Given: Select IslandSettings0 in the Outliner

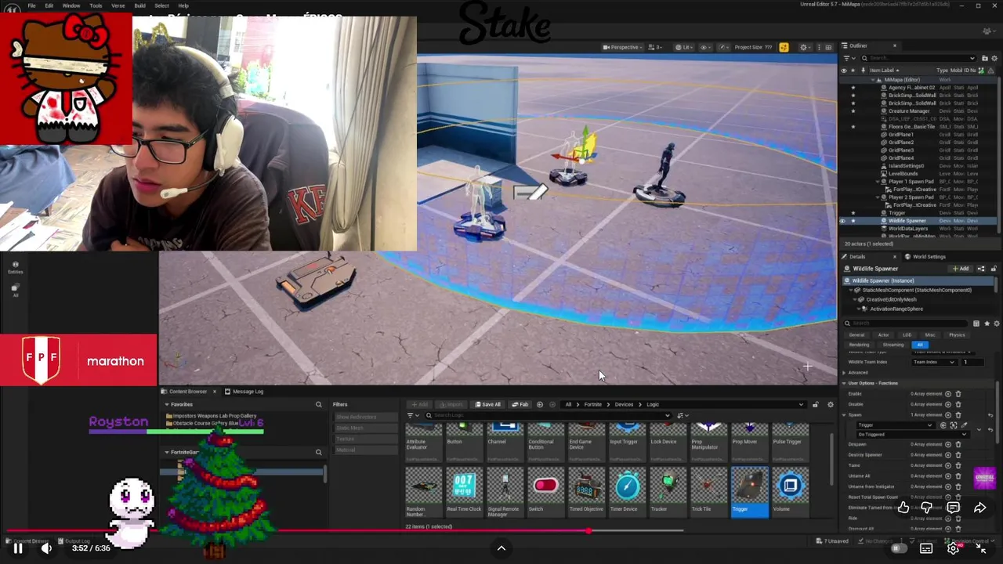Looking at the screenshot, I should 907,166.
